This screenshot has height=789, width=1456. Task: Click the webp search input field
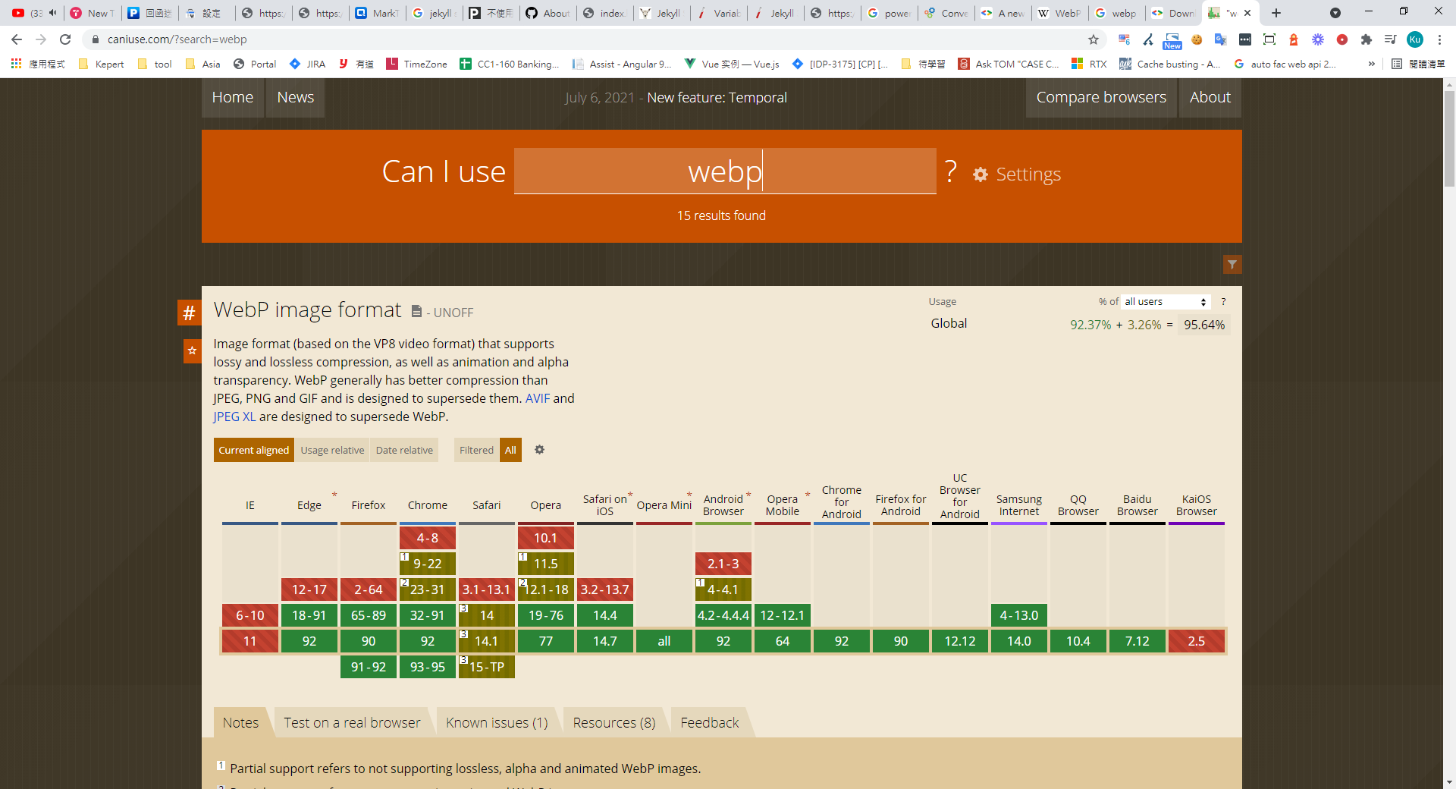724,171
